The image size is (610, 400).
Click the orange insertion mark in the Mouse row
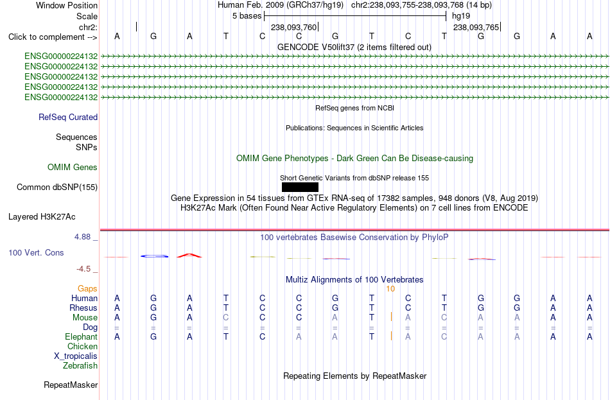(392, 317)
